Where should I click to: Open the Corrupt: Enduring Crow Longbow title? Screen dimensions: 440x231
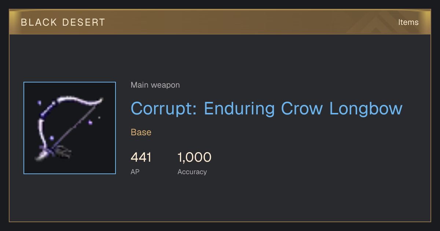click(267, 109)
